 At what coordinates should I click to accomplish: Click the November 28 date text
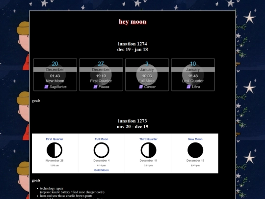pos(54,161)
